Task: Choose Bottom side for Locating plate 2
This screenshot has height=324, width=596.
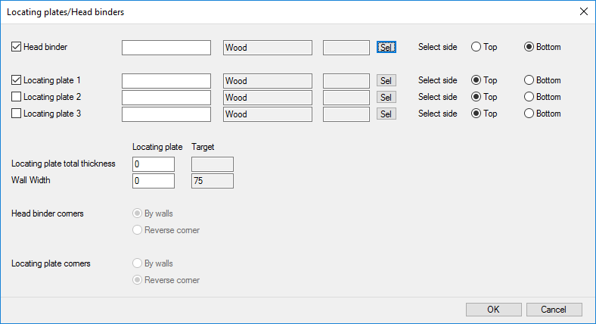Action: point(529,97)
